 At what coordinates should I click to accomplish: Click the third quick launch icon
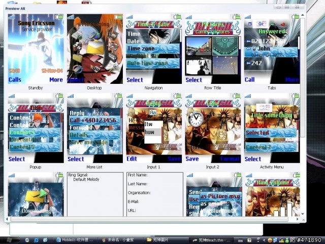coord(45,240)
